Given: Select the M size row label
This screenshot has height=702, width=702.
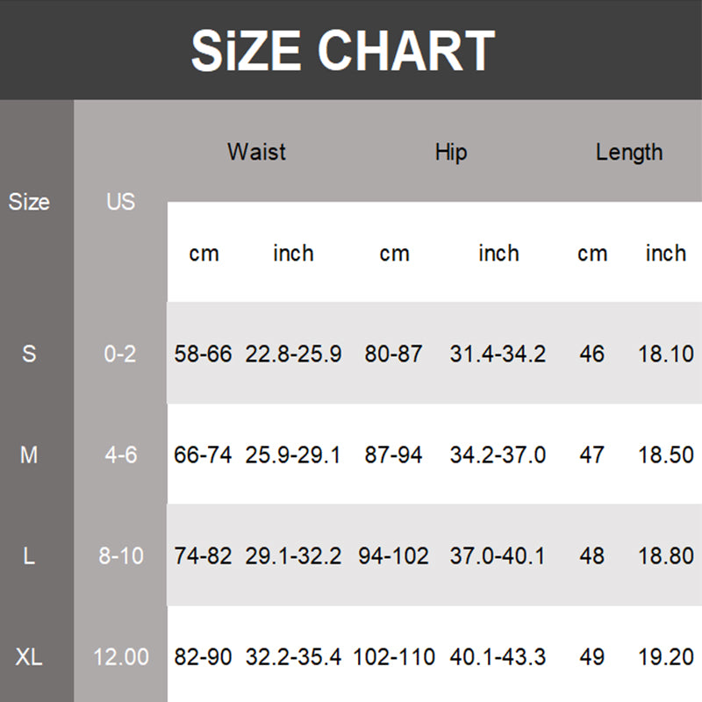Looking at the screenshot, I should click(29, 455).
